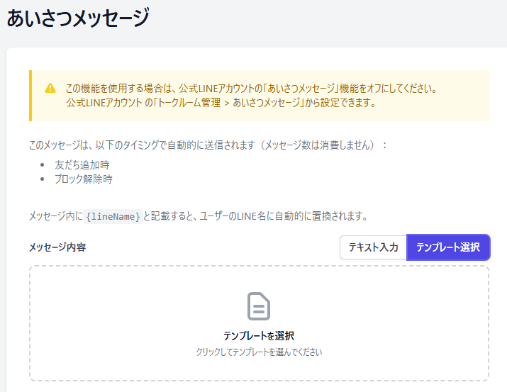
Task: Click the bold テンプレートを選択 label
Action: click(259, 335)
